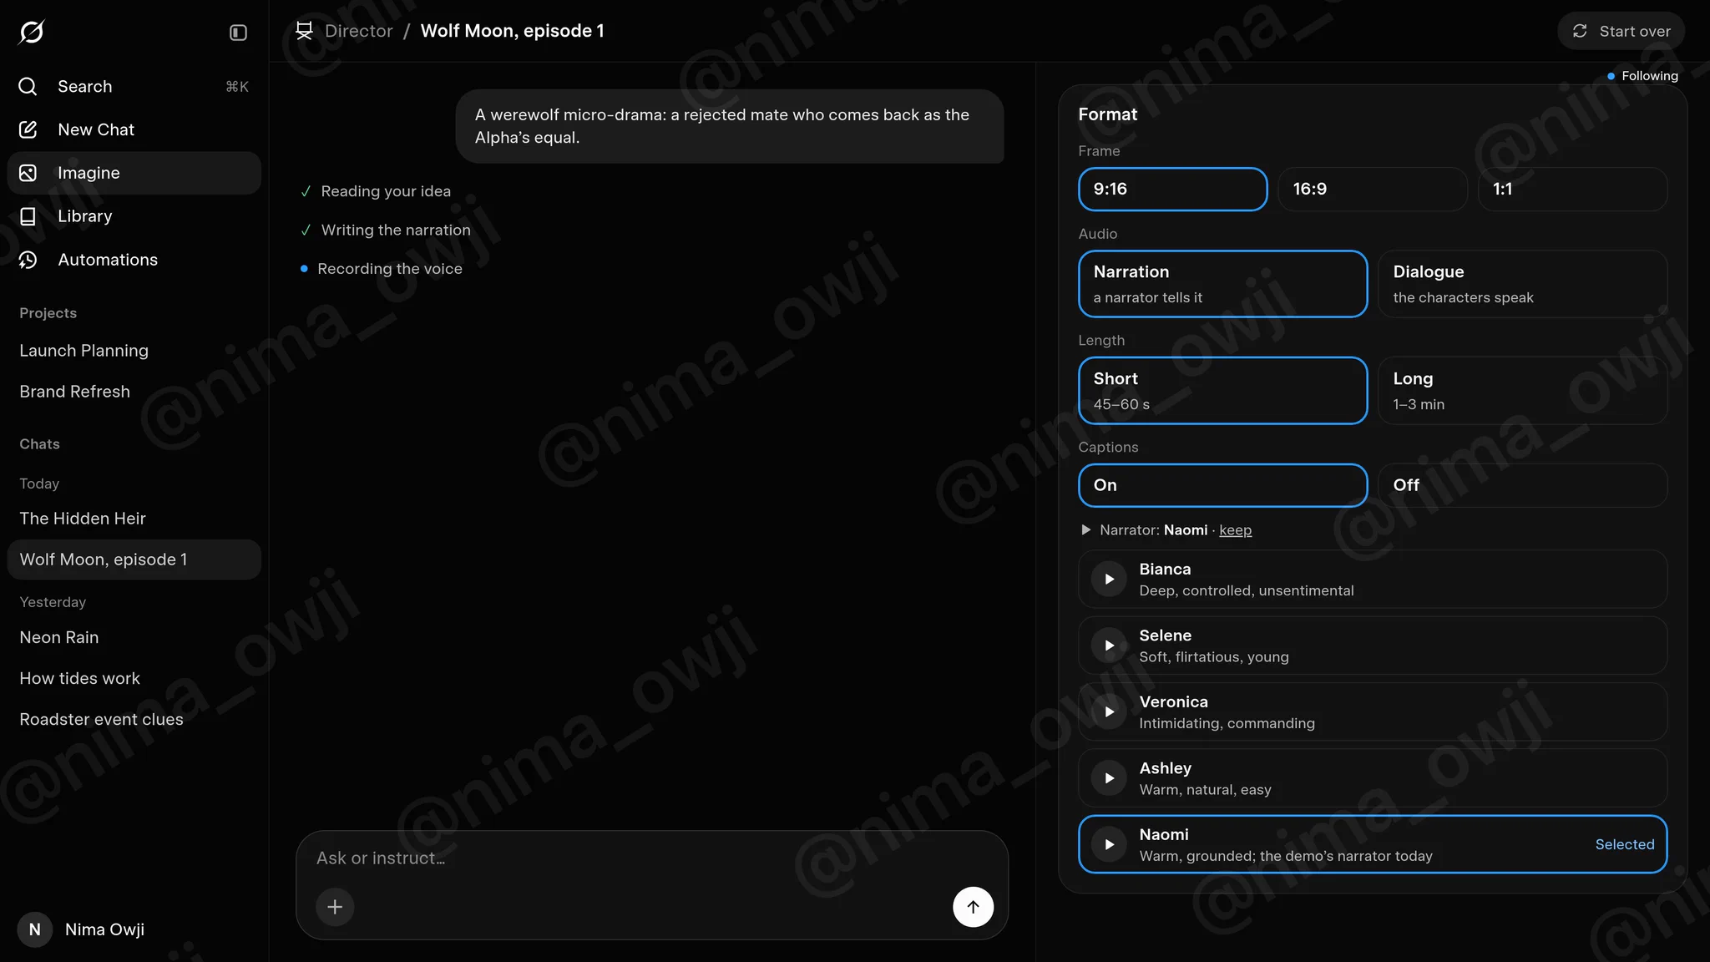Click the Start over button

[1621, 31]
